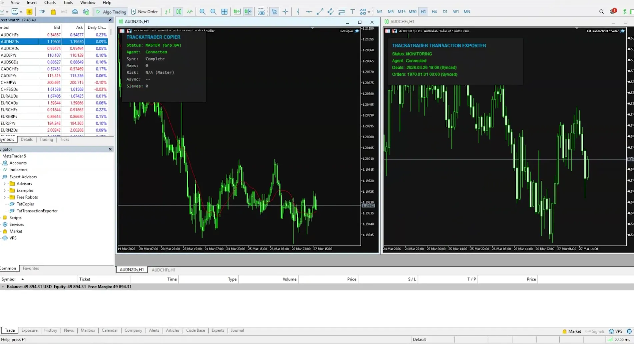Select the text label tool
Viewport: 634px width, 344px height.
[353, 12]
